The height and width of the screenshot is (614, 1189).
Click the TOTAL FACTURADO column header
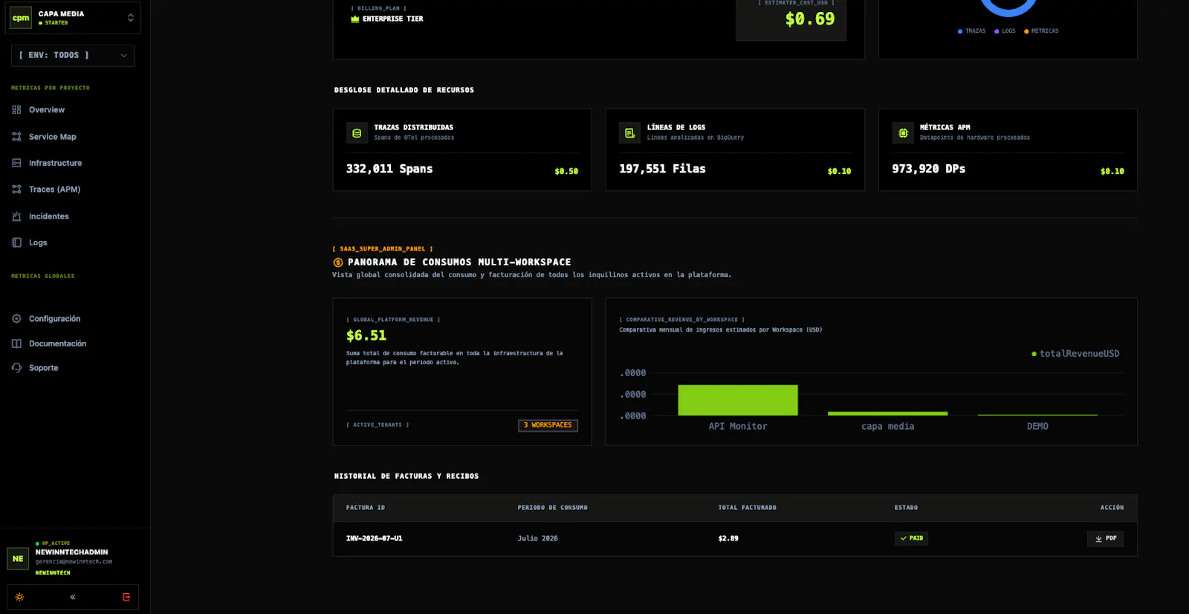pos(747,508)
